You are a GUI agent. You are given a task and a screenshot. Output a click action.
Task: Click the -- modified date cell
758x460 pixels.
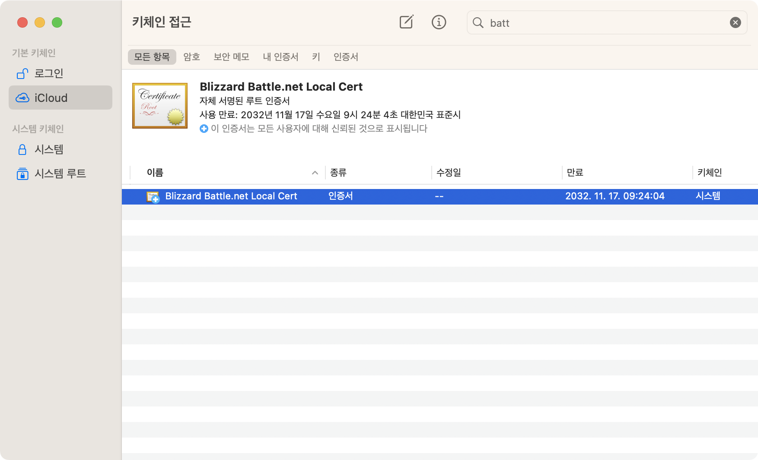click(439, 196)
